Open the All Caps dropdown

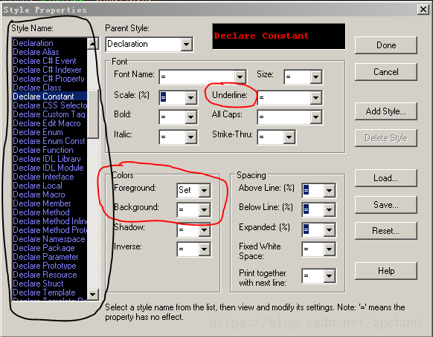pos(315,117)
